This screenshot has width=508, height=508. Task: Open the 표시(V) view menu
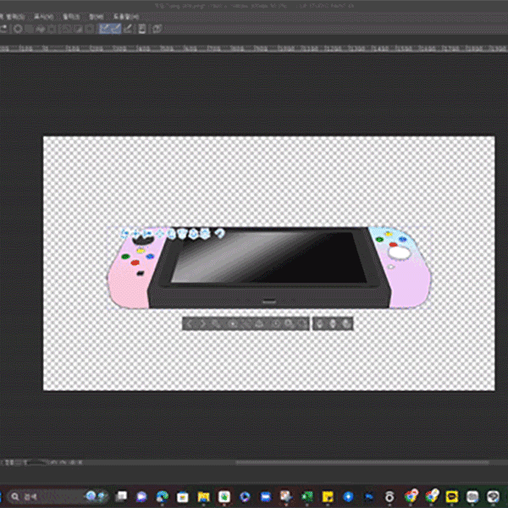[x=44, y=17]
